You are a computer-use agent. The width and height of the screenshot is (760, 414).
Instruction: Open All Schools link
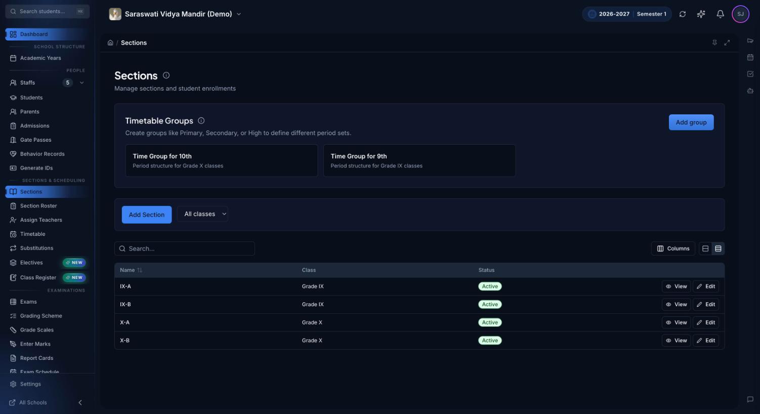pos(28,403)
